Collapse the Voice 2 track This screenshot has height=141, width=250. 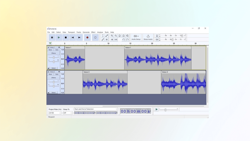(x=48, y=93)
